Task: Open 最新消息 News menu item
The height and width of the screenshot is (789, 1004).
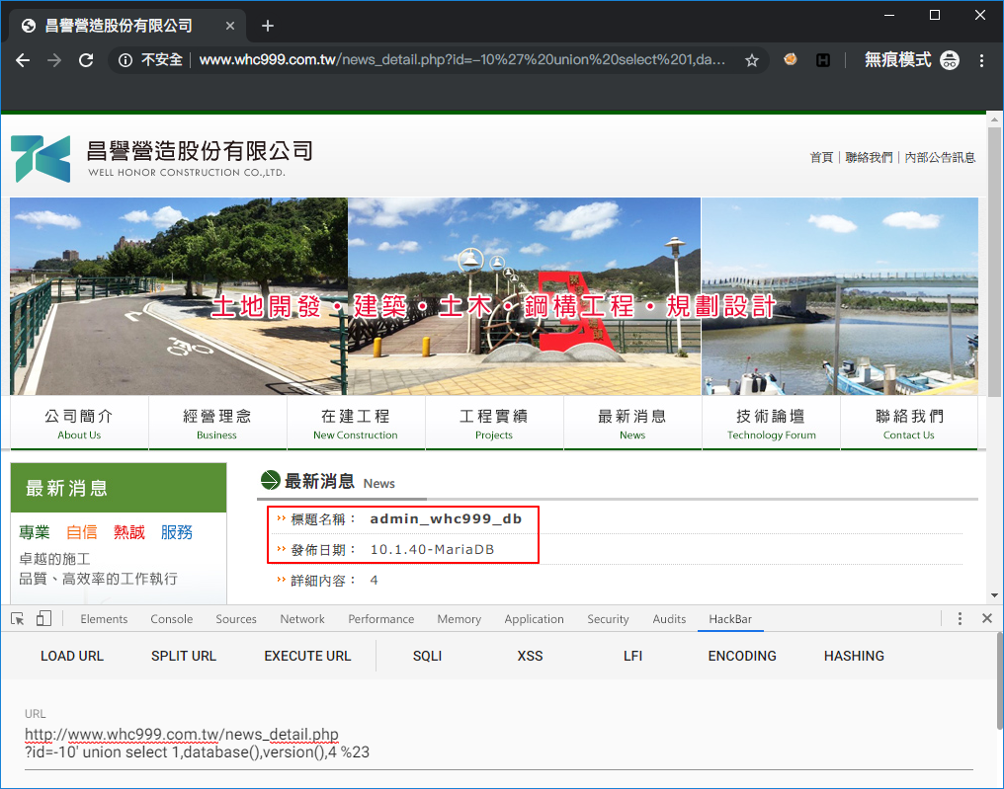Action: coord(632,424)
